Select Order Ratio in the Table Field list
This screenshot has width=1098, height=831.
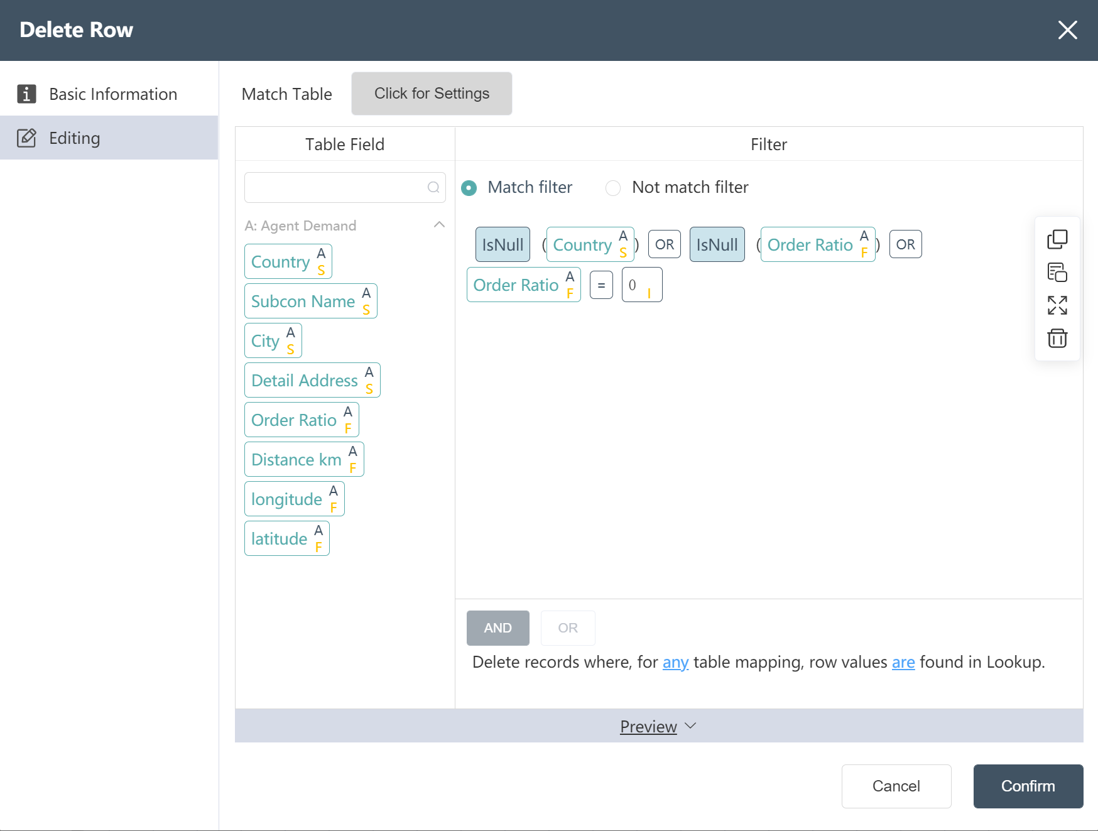302,420
